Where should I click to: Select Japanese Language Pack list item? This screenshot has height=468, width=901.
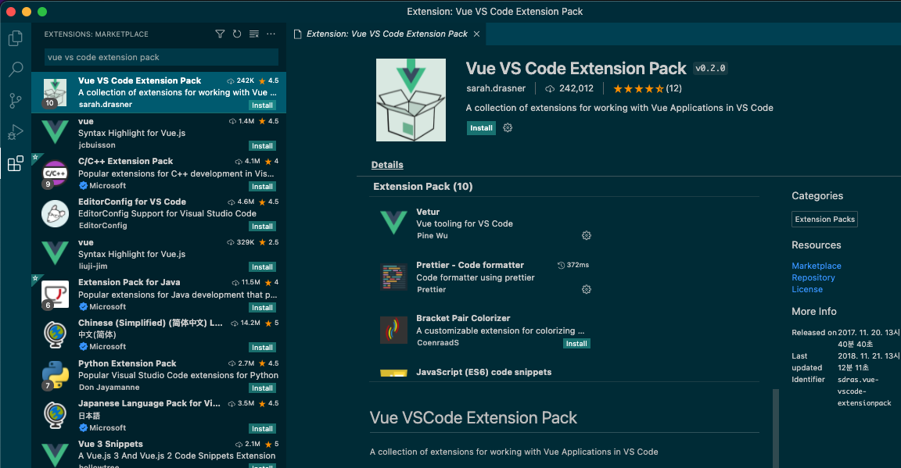[x=159, y=416]
